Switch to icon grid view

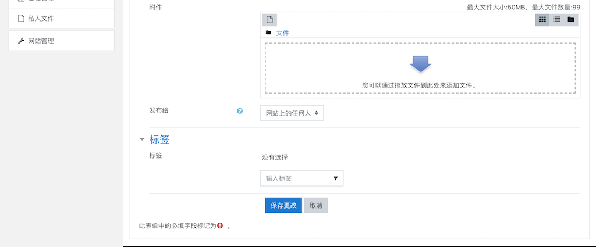pyautogui.click(x=542, y=20)
